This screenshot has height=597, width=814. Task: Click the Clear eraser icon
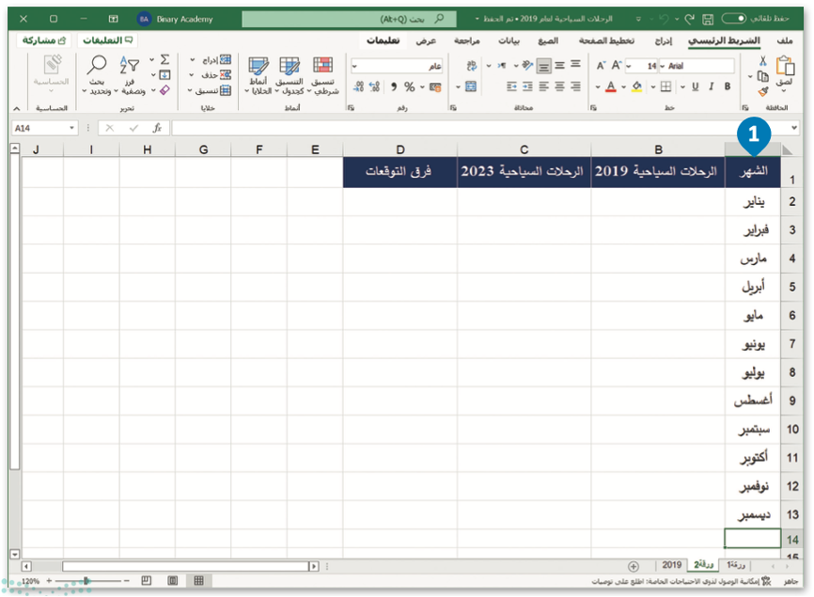pos(164,90)
